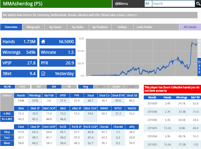This screenshot has width=201, height=149.
Task: Enable the PLO game filter
Action: 23,87
